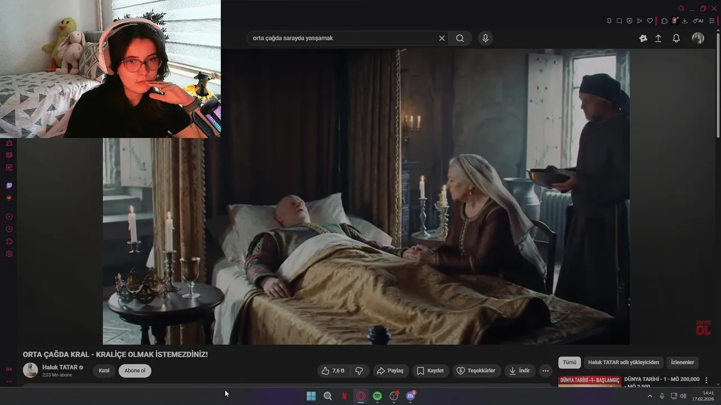The height and width of the screenshot is (405, 721).
Task: Open Haluk TATAR channel name link
Action: 60,367
